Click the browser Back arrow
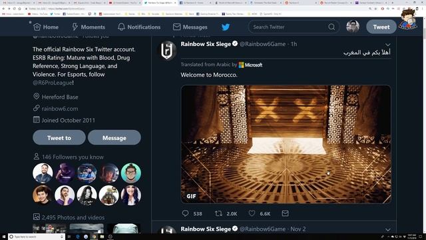The width and height of the screenshot is (426, 240). click(3, 9)
